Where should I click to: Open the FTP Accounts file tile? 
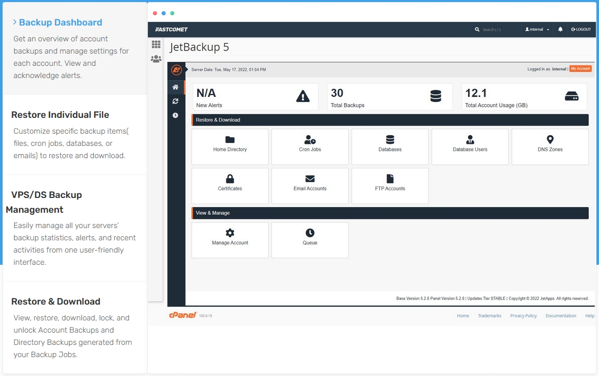click(x=390, y=186)
